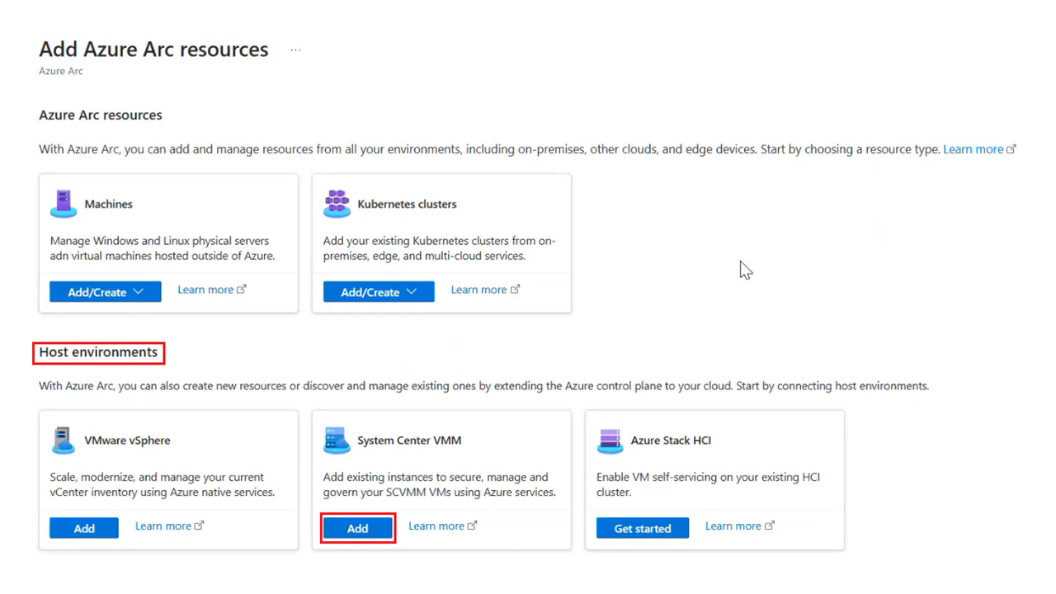Image resolution: width=1056 pixels, height=594 pixels.
Task: Open Learn more link for VMware vSphere
Action: point(163,526)
